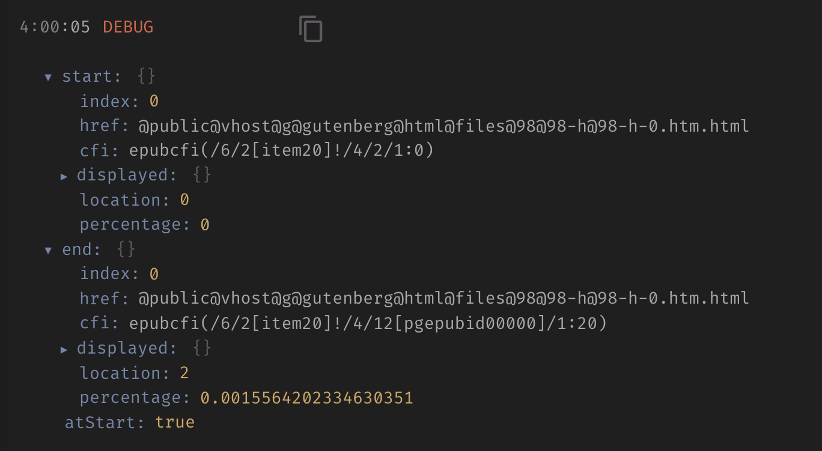Click the empty object braces next to start

coord(146,76)
